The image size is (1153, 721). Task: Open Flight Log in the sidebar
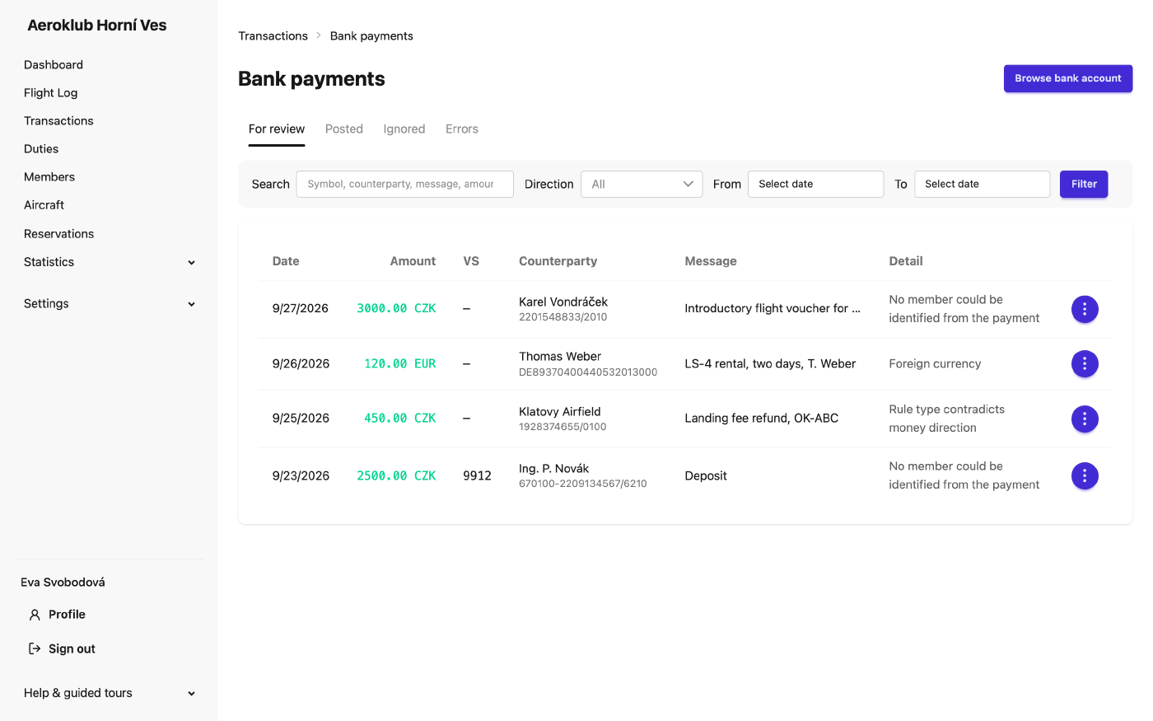pos(51,93)
